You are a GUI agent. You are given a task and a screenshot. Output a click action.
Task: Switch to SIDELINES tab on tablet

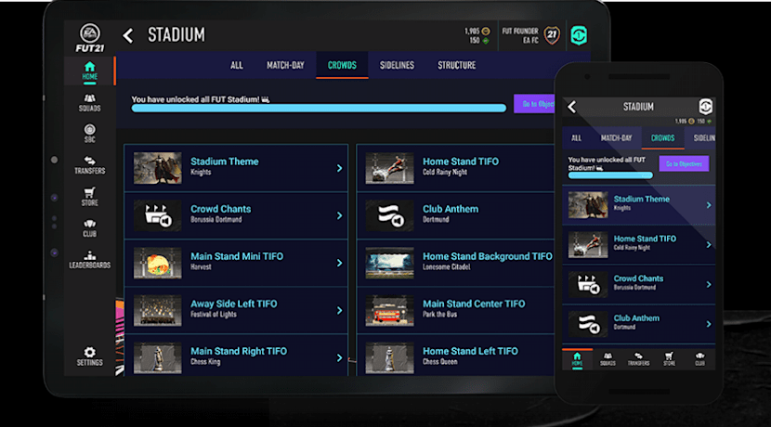pyautogui.click(x=397, y=65)
